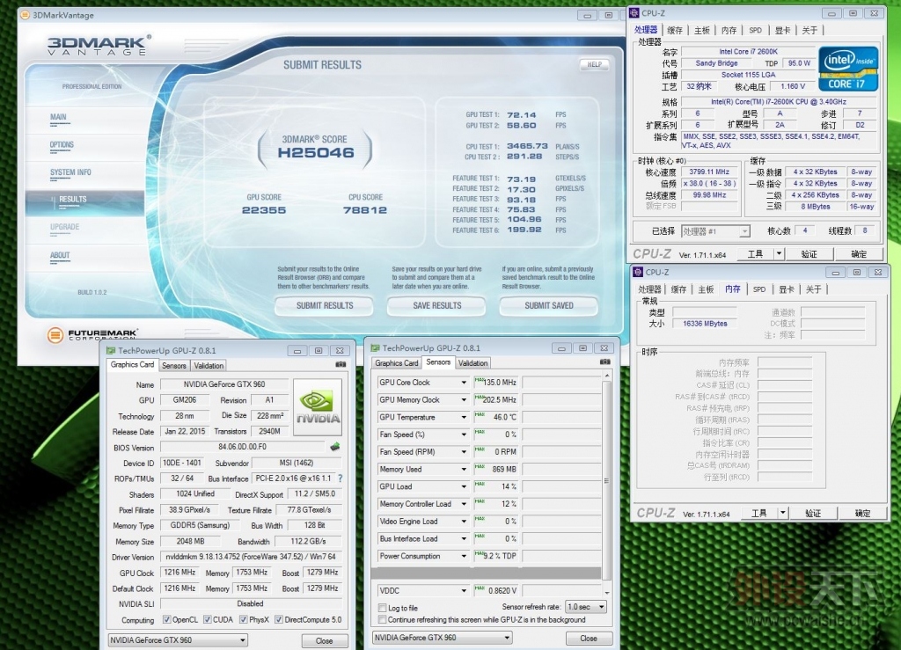Click BIOS save chip icon beside BIOS version
Image resolution: width=901 pixels, height=650 pixels.
click(x=335, y=446)
